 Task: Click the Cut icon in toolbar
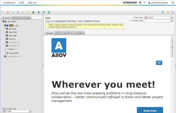click(x=13, y=12)
